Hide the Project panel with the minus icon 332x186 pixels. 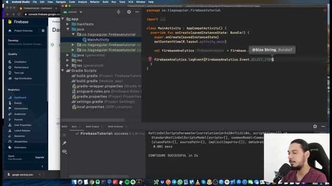pyautogui.click(x=137, y=12)
